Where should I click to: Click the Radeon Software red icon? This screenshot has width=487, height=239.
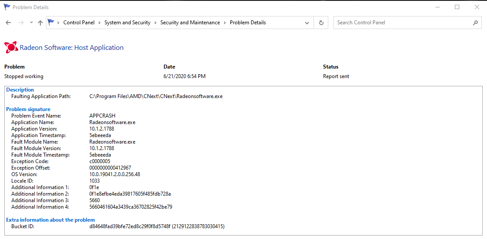(11, 48)
